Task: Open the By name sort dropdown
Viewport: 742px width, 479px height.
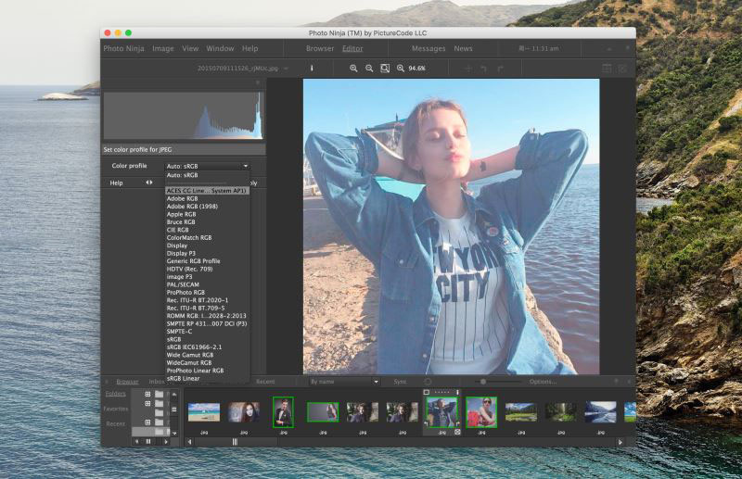Action: tap(344, 382)
